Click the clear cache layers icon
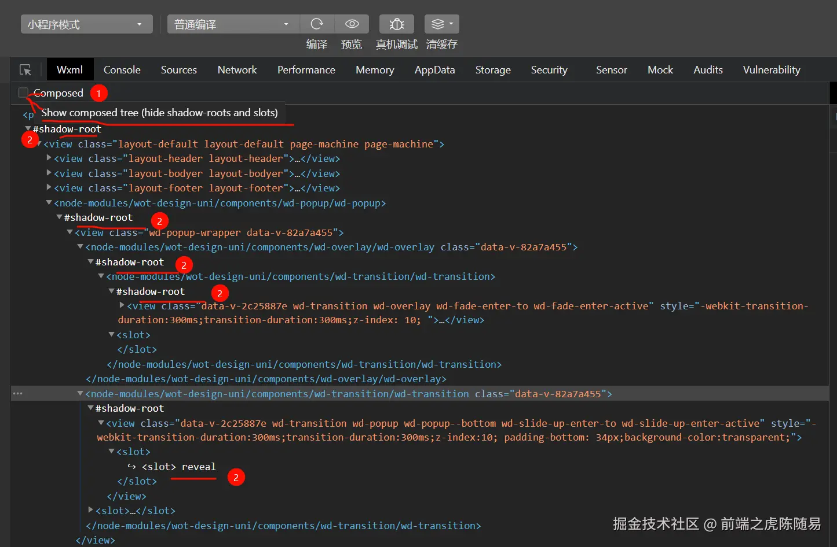The height and width of the screenshot is (547, 837). tap(442, 24)
